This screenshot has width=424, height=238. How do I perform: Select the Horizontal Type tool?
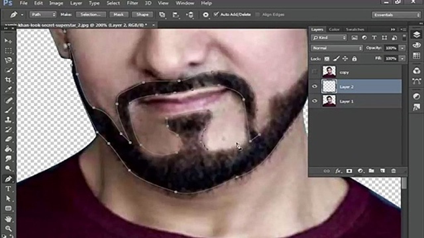[8, 189]
